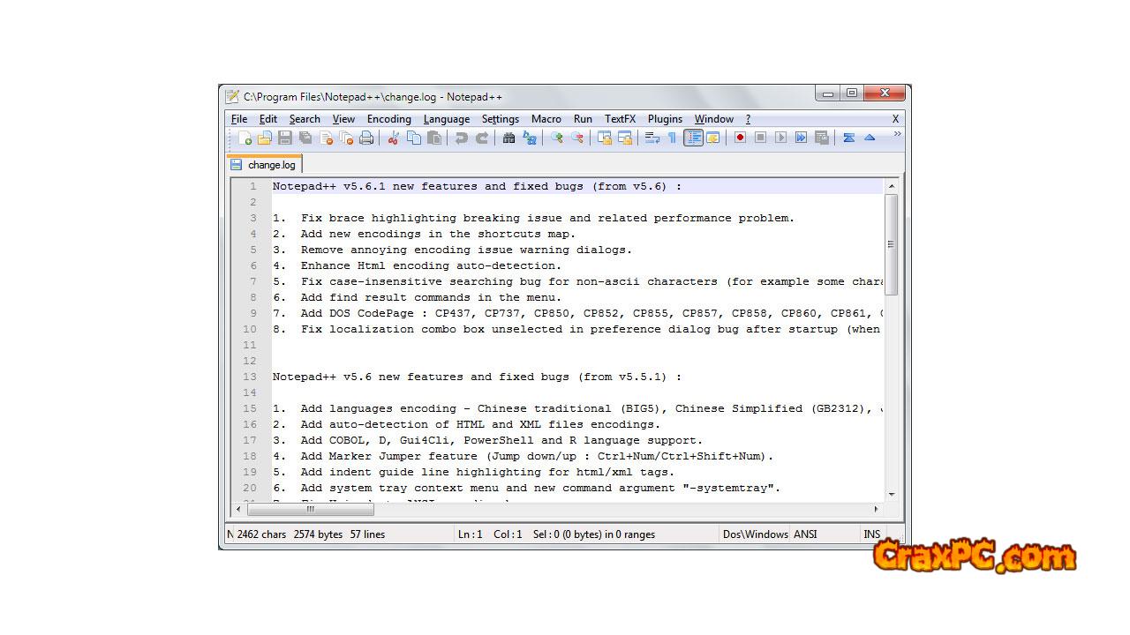Click the Undo arrow icon

tap(461, 138)
